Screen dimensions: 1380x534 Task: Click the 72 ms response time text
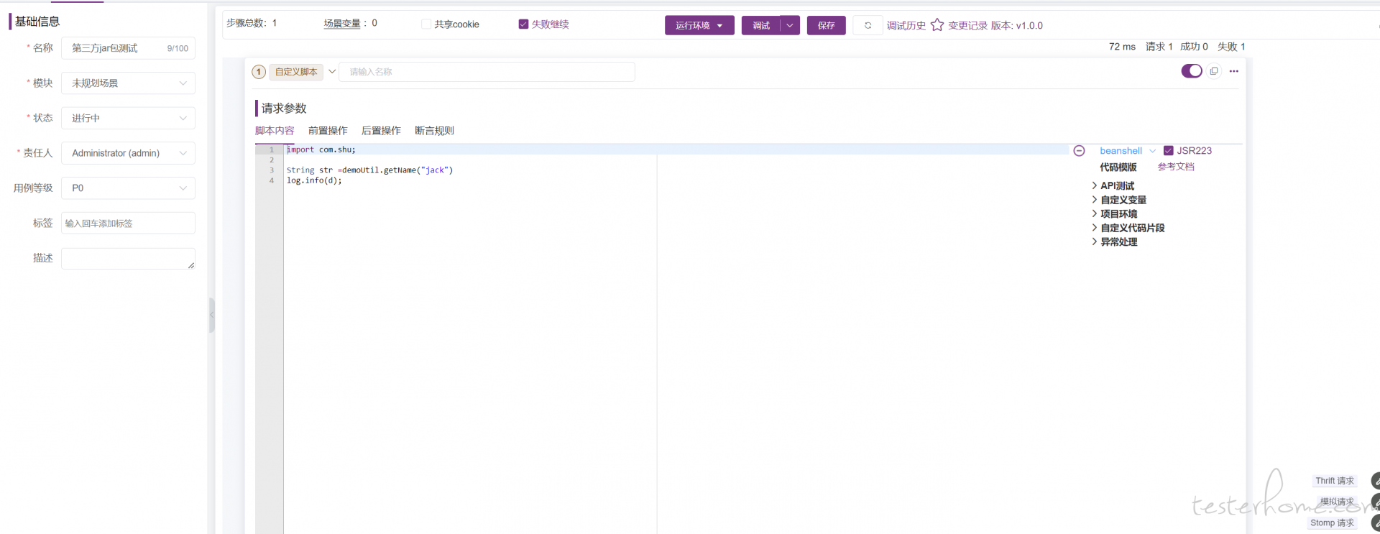tap(1122, 47)
